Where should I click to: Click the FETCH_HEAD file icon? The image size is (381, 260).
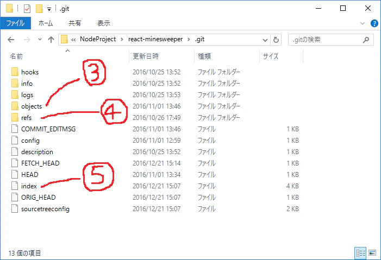[x=15, y=163]
